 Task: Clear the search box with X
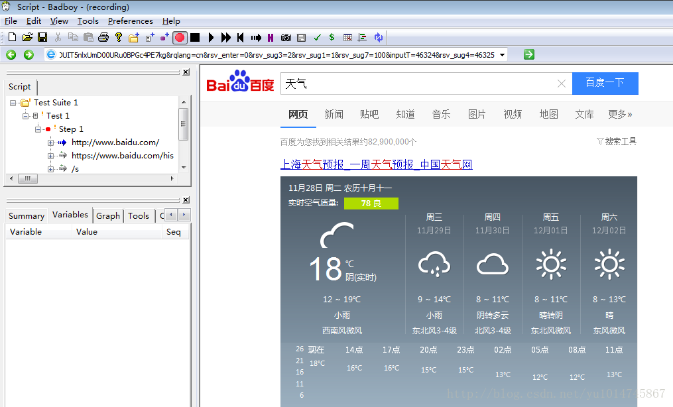(562, 84)
